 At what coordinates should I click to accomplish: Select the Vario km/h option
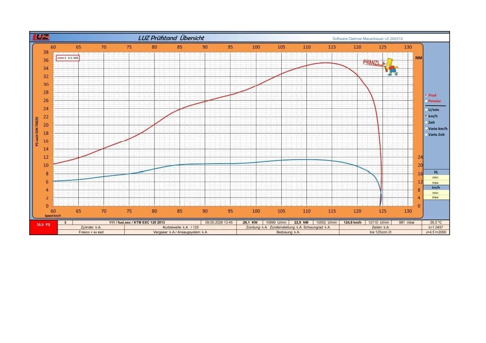click(x=436, y=129)
